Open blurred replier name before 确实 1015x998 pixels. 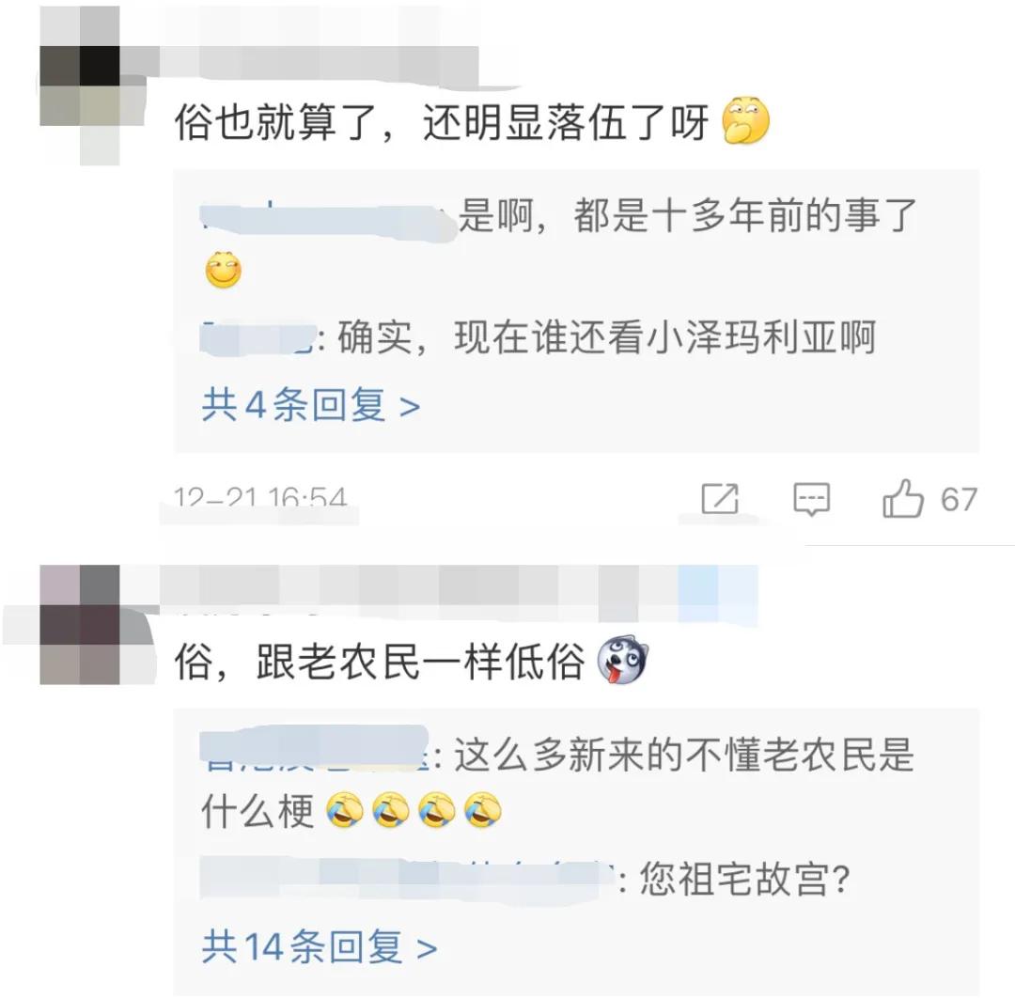pyautogui.click(x=258, y=338)
